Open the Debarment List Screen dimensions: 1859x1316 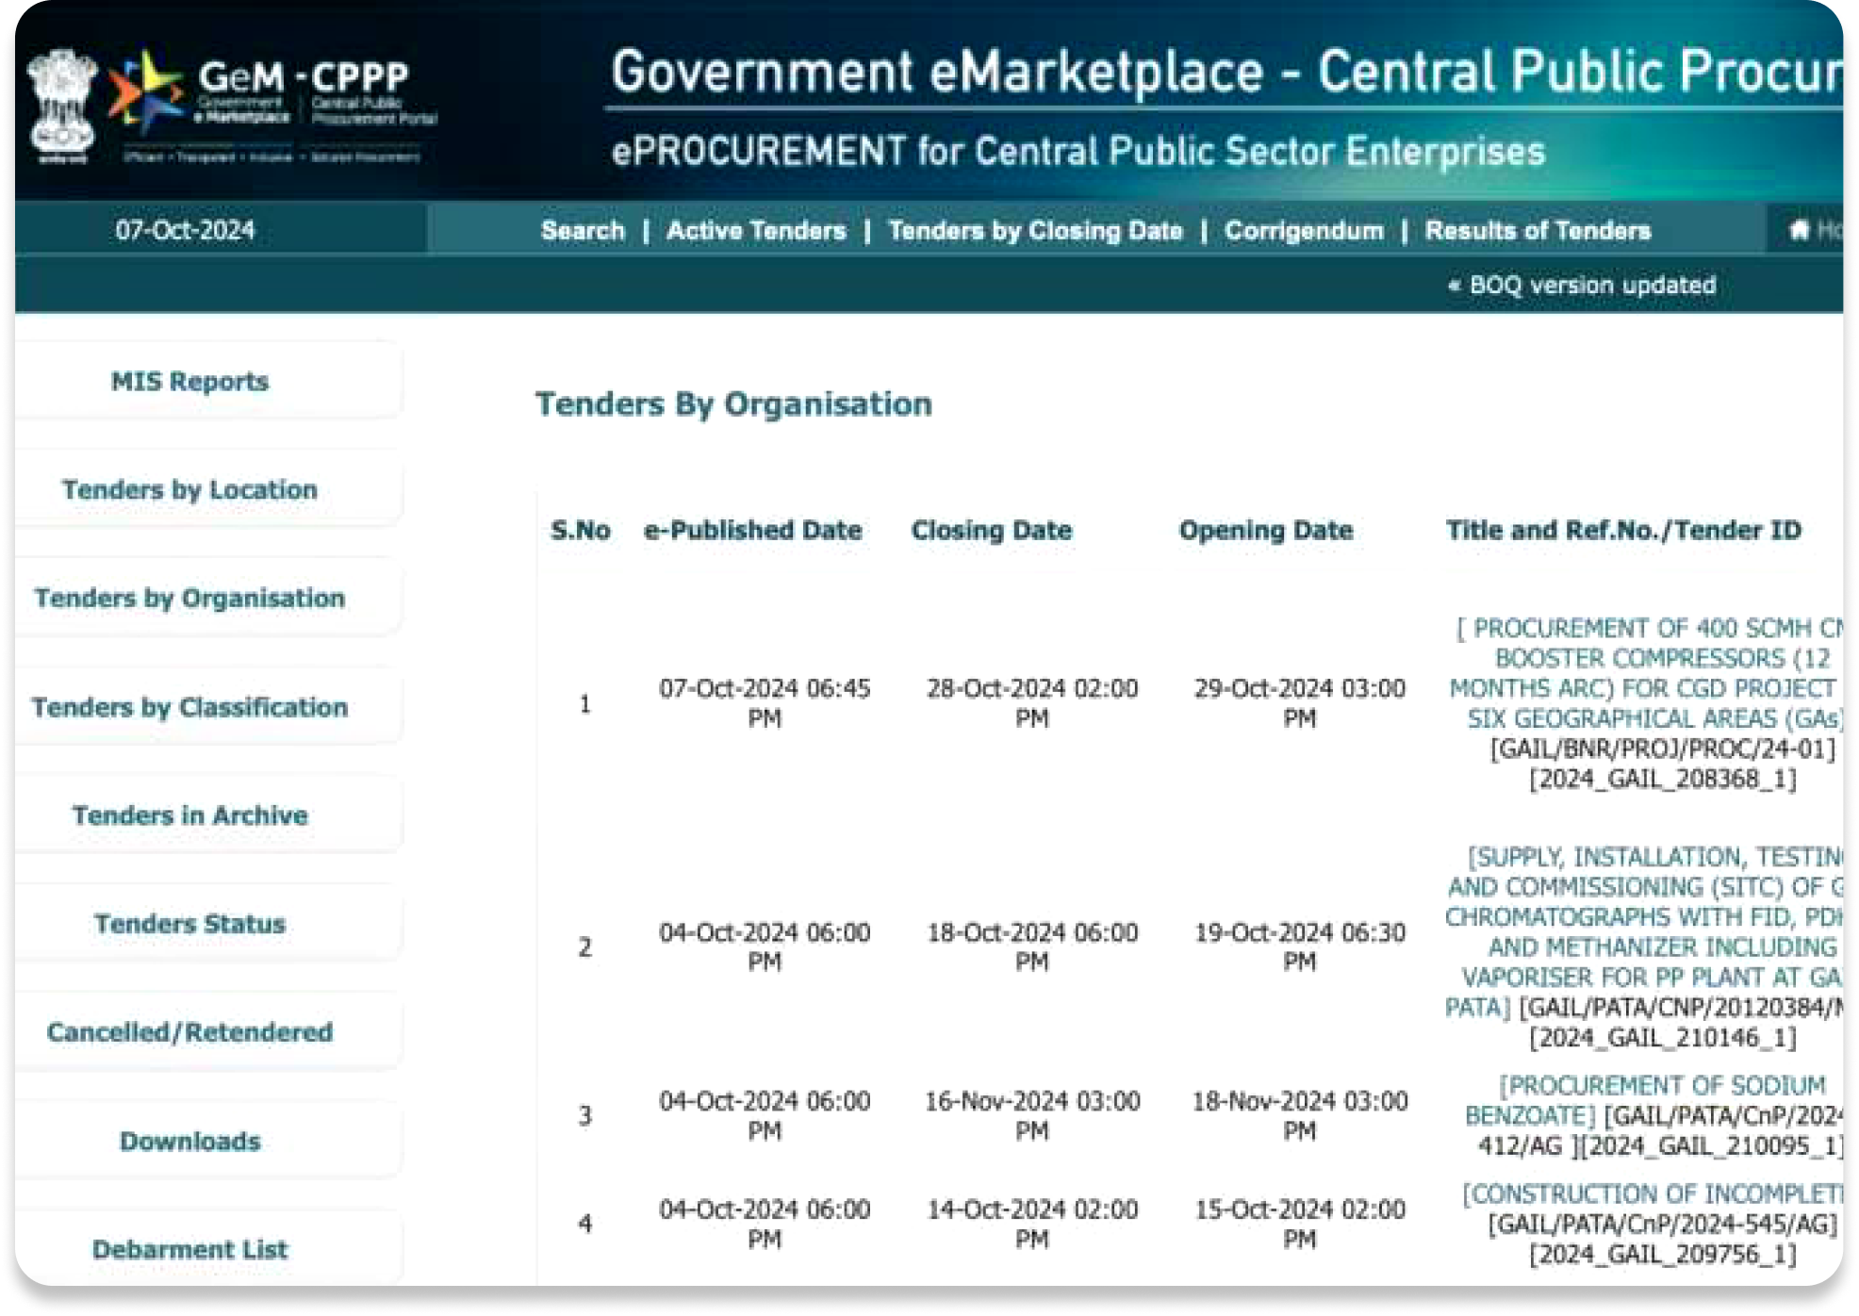click(189, 1249)
